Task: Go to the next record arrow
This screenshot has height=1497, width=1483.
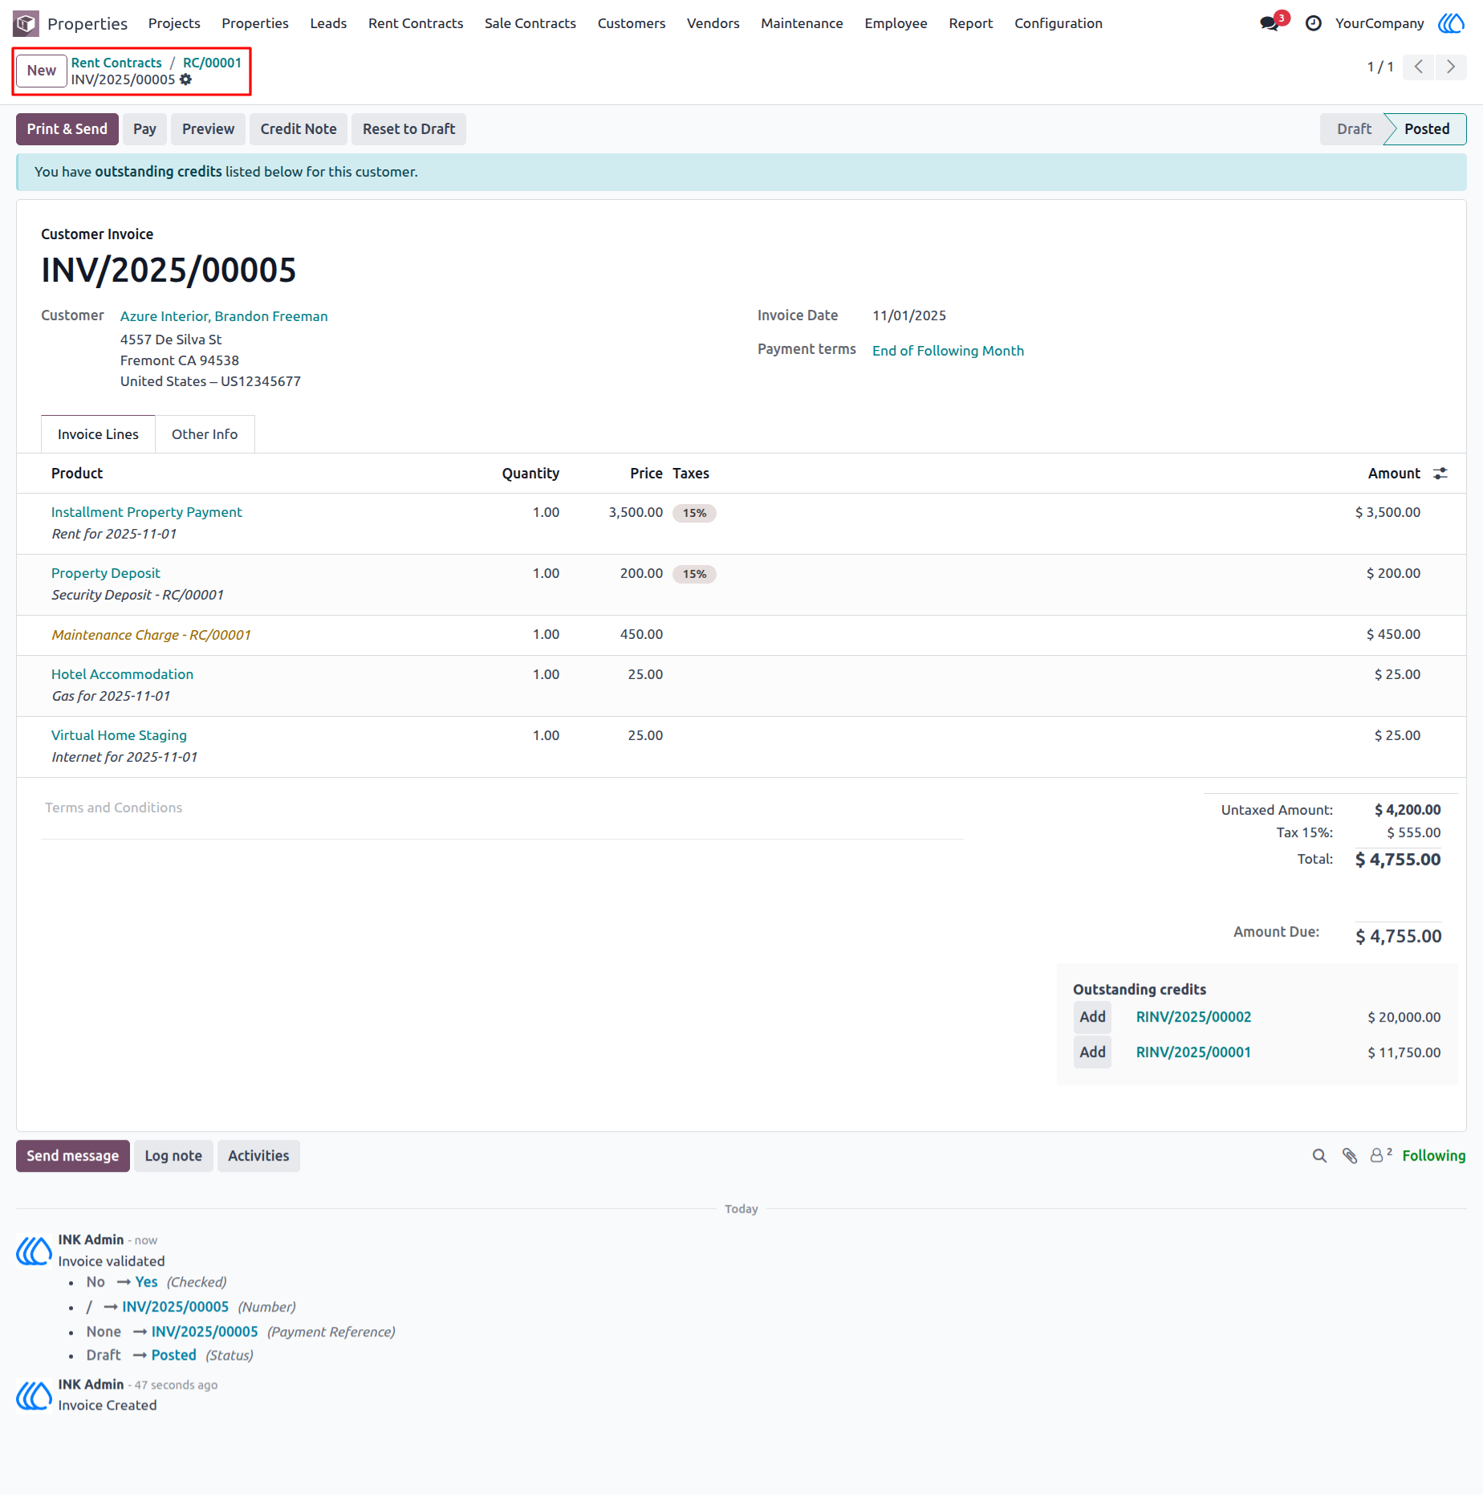Action: click(1451, 67)
